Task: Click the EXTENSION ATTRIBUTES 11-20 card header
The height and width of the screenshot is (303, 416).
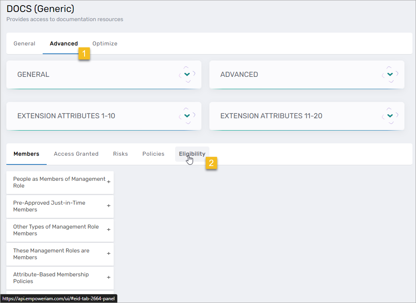Action: [271, 116]
